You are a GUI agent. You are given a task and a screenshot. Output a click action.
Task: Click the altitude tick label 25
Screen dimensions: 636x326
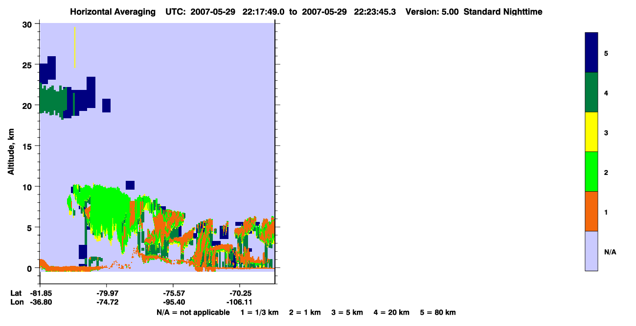pos(28,65)
